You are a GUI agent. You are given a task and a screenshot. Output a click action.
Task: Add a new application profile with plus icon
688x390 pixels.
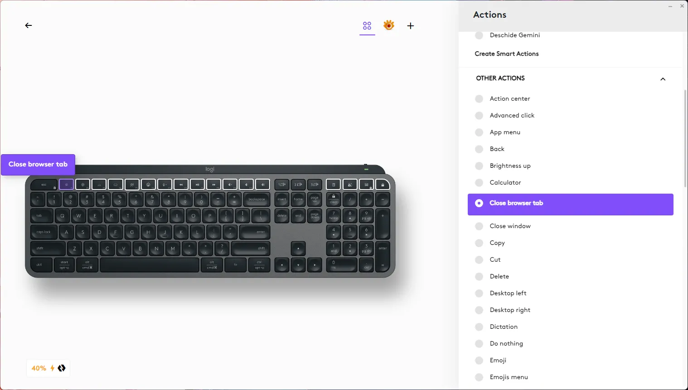[411, 26]
